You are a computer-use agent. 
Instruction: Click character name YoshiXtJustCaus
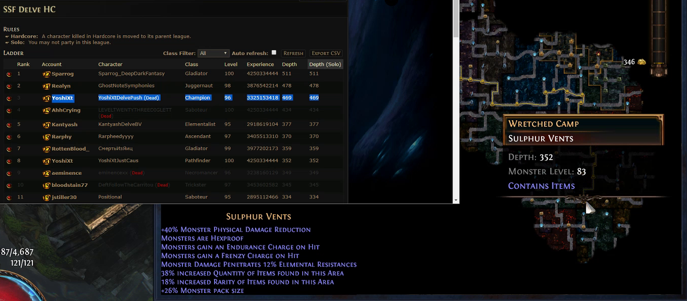pos(118,161)
